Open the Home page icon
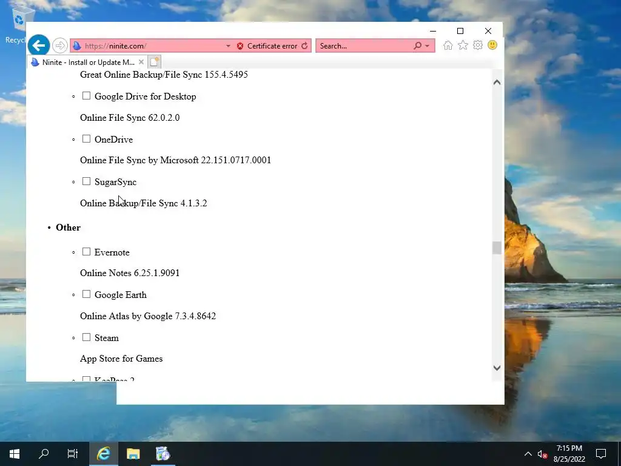 coord(448,45)
